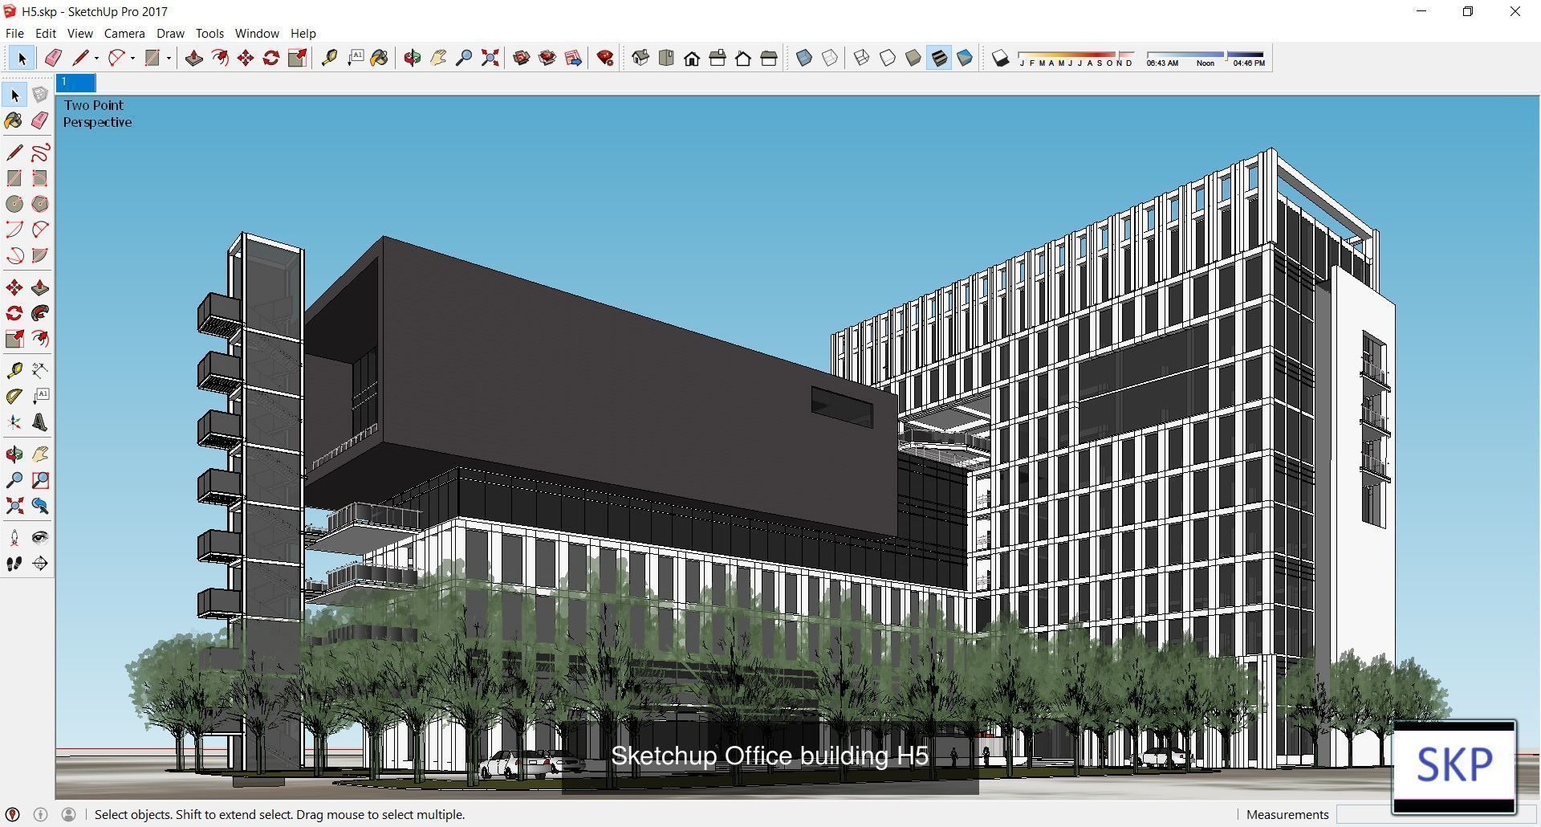This screenshot has height=827, width=1541.
Task: Select Walk footprints tool in left palette
Action: pos(14,564)
